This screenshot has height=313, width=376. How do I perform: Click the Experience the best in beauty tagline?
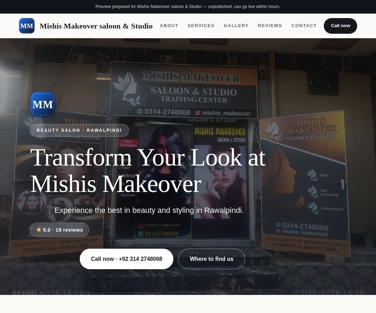[149, 210]
